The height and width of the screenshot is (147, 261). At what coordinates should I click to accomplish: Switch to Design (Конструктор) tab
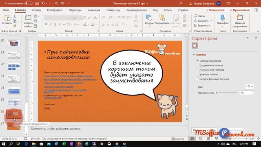click(x=55, y=10)
